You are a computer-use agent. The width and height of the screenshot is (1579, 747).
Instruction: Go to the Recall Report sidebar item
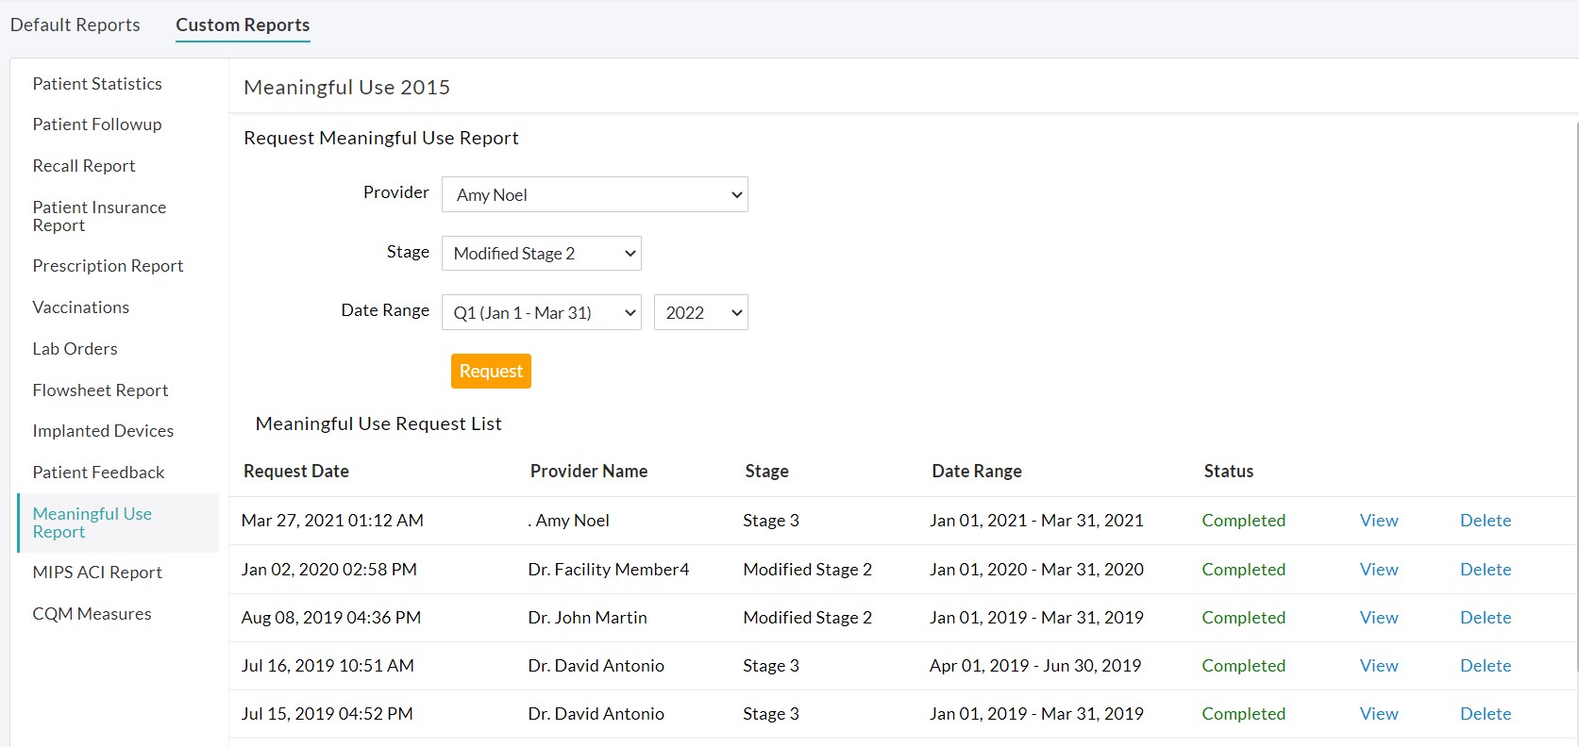coord(84,166)
